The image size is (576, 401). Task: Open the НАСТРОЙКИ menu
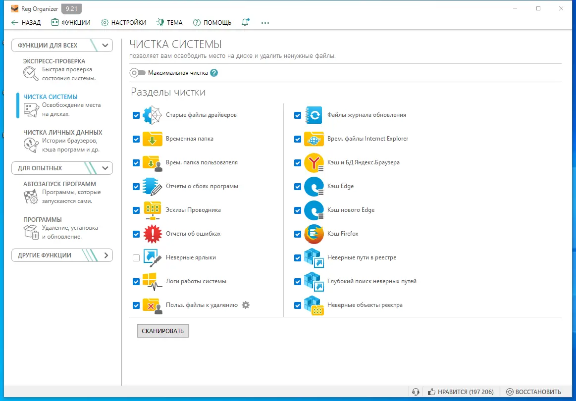click(x=123, y=22)
